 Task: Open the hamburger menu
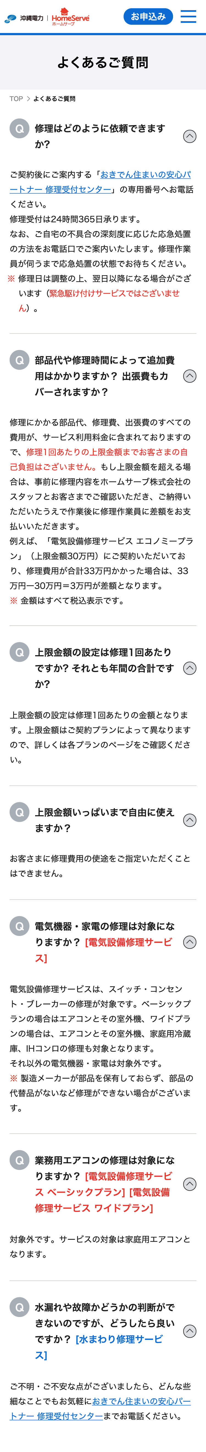188,16
